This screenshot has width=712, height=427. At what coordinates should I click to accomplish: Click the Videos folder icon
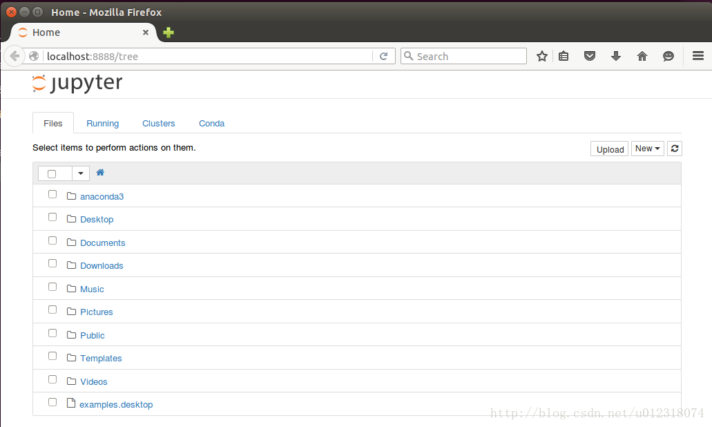tap(71, 381)
